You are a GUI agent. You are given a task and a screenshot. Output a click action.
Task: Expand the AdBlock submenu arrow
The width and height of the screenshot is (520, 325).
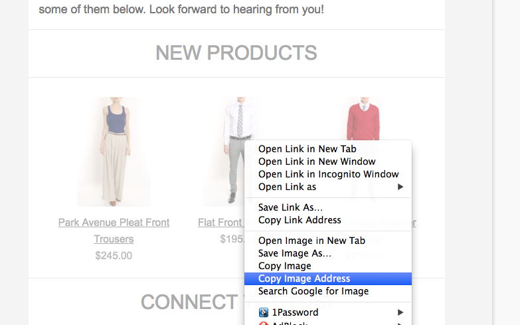[400, 323]
